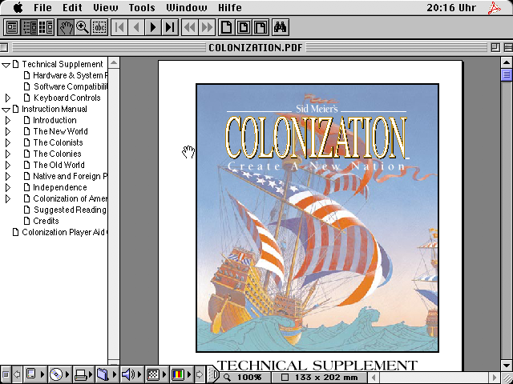This screenshot has width=513, height=384.
Task: Go to the next page
Action: point(153,27)
